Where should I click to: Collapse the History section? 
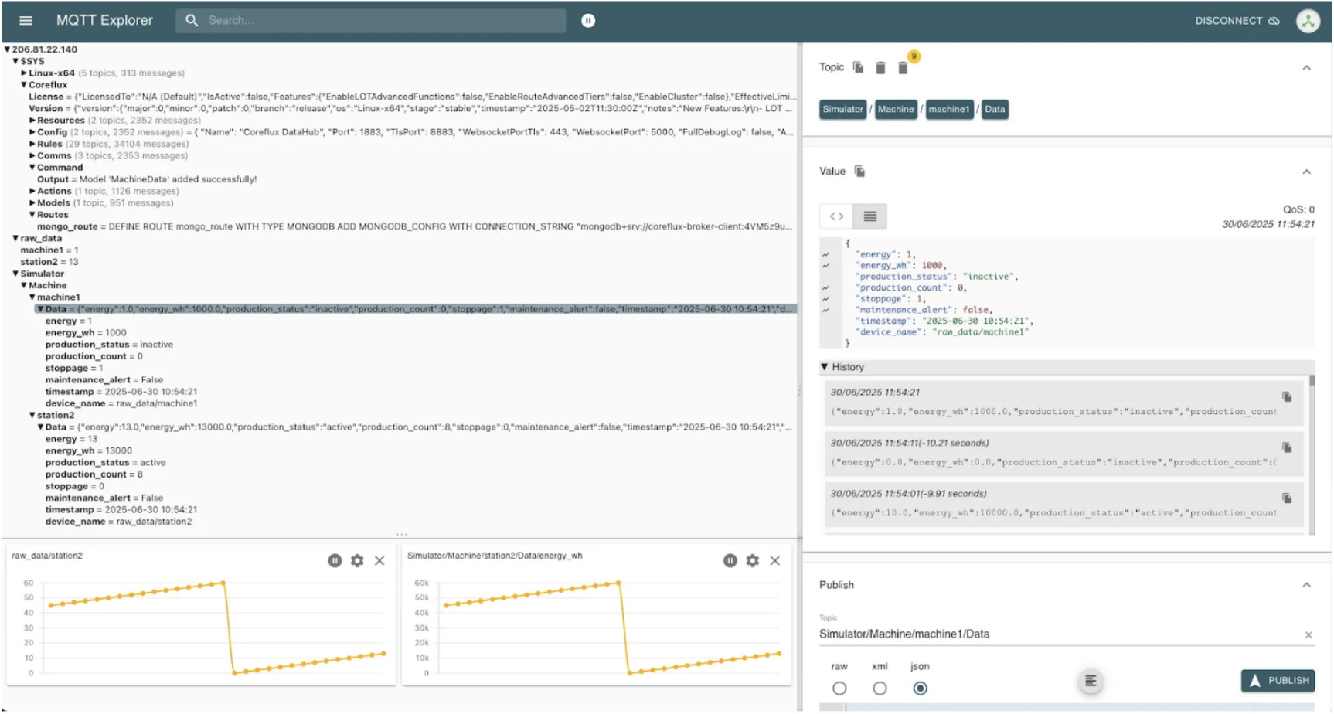coord(825,366)
